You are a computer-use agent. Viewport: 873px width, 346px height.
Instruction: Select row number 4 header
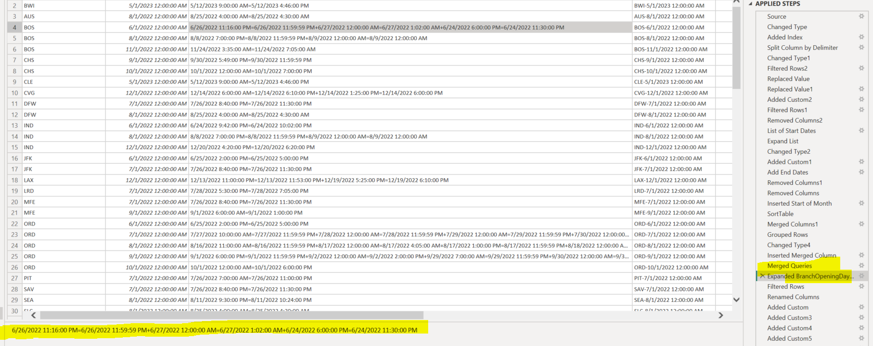coord(14,28)
